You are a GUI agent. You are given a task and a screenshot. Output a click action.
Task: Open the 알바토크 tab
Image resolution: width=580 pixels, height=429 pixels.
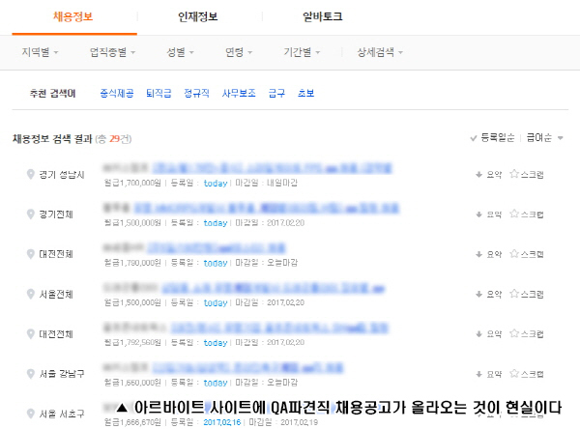pyautogui.click(x=323, y=16)
